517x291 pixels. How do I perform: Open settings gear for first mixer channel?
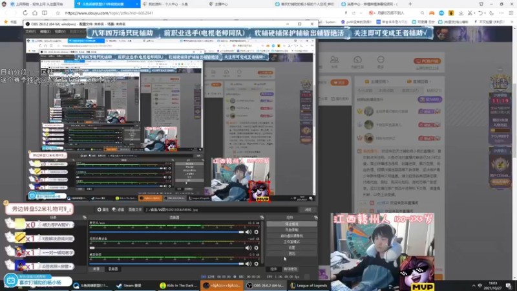coord(256,232)
